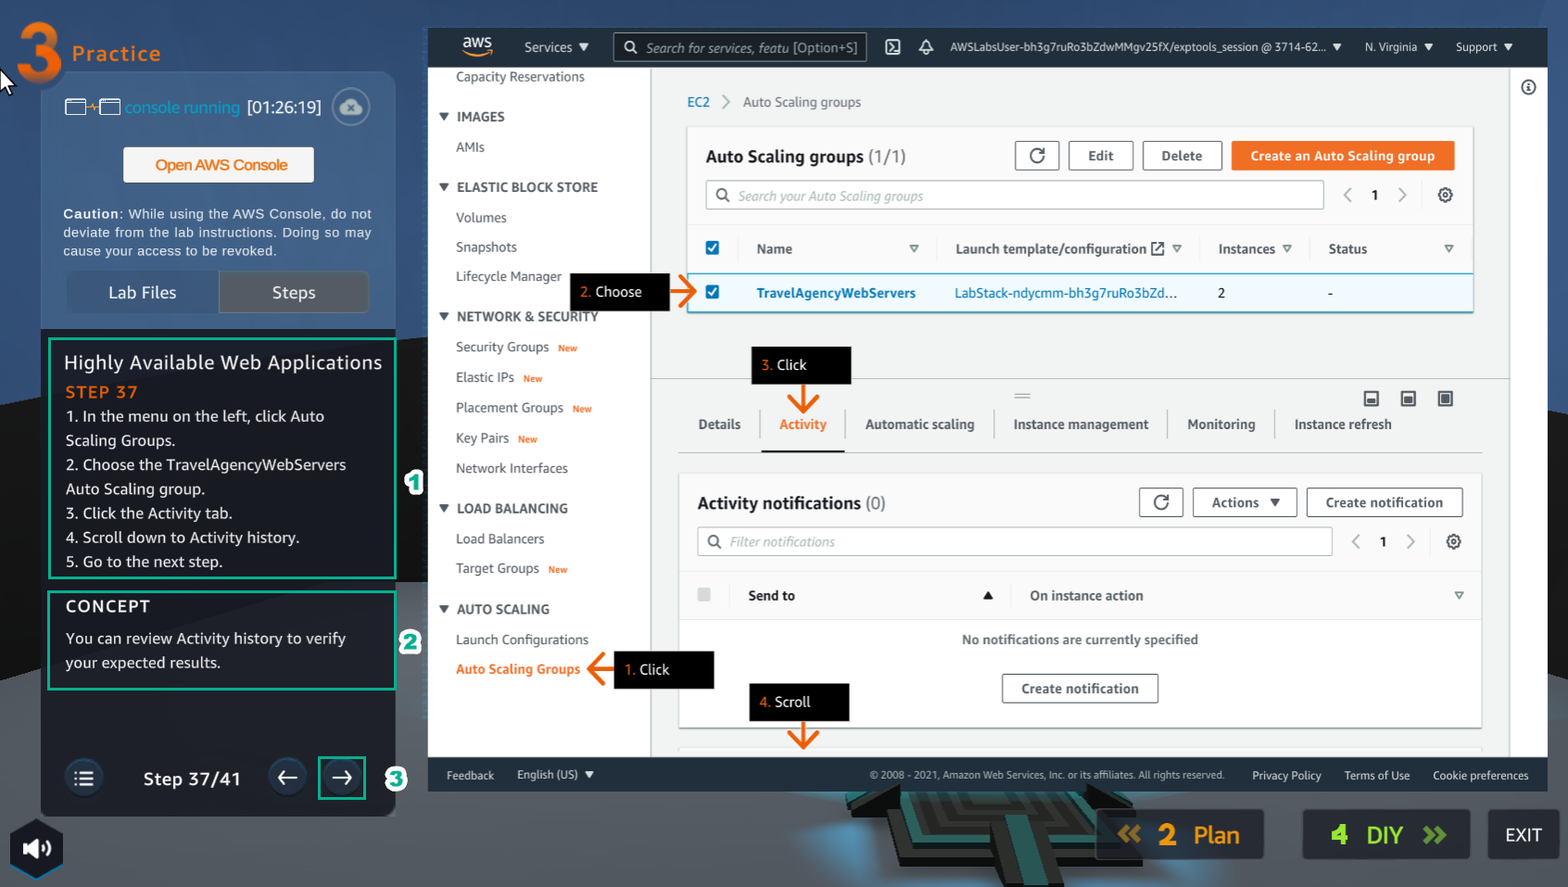Collapse the AUTO SCALING sidebar section
This screenshot has width=1568, height=887.
tap(444, 609)
